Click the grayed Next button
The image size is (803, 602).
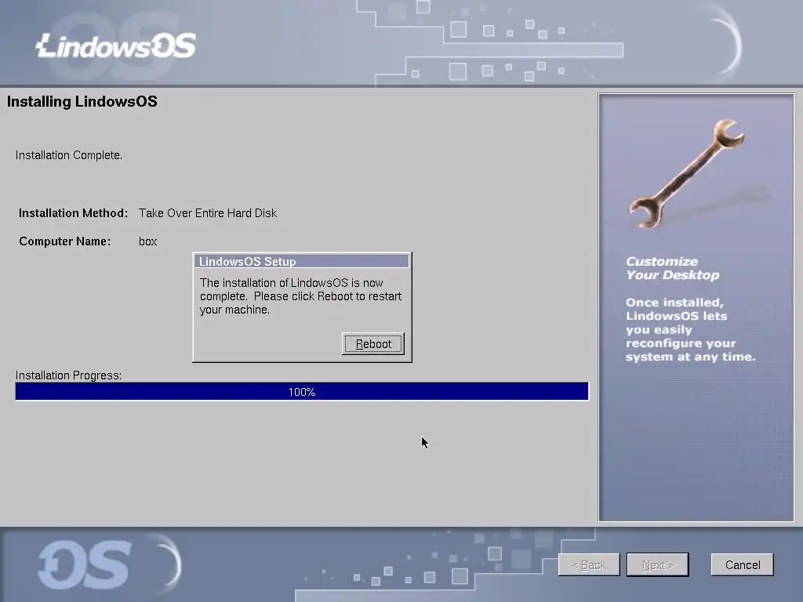658,564
